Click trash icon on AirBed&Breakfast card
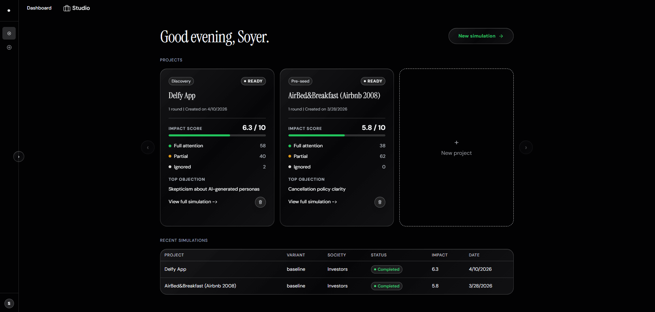The height and width of the screenshot is (312, 655). tap(380, 202)
